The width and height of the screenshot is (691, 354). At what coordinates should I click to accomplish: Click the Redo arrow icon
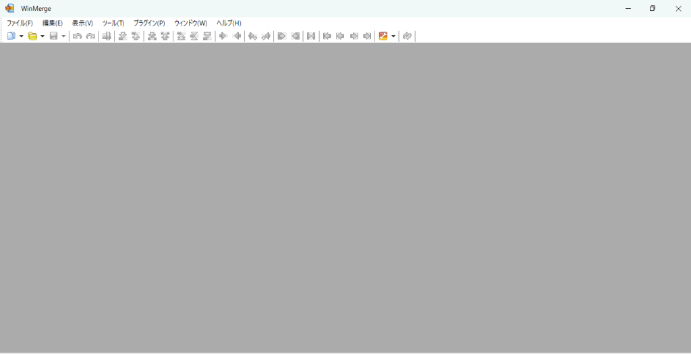click(x=90, y=36)
